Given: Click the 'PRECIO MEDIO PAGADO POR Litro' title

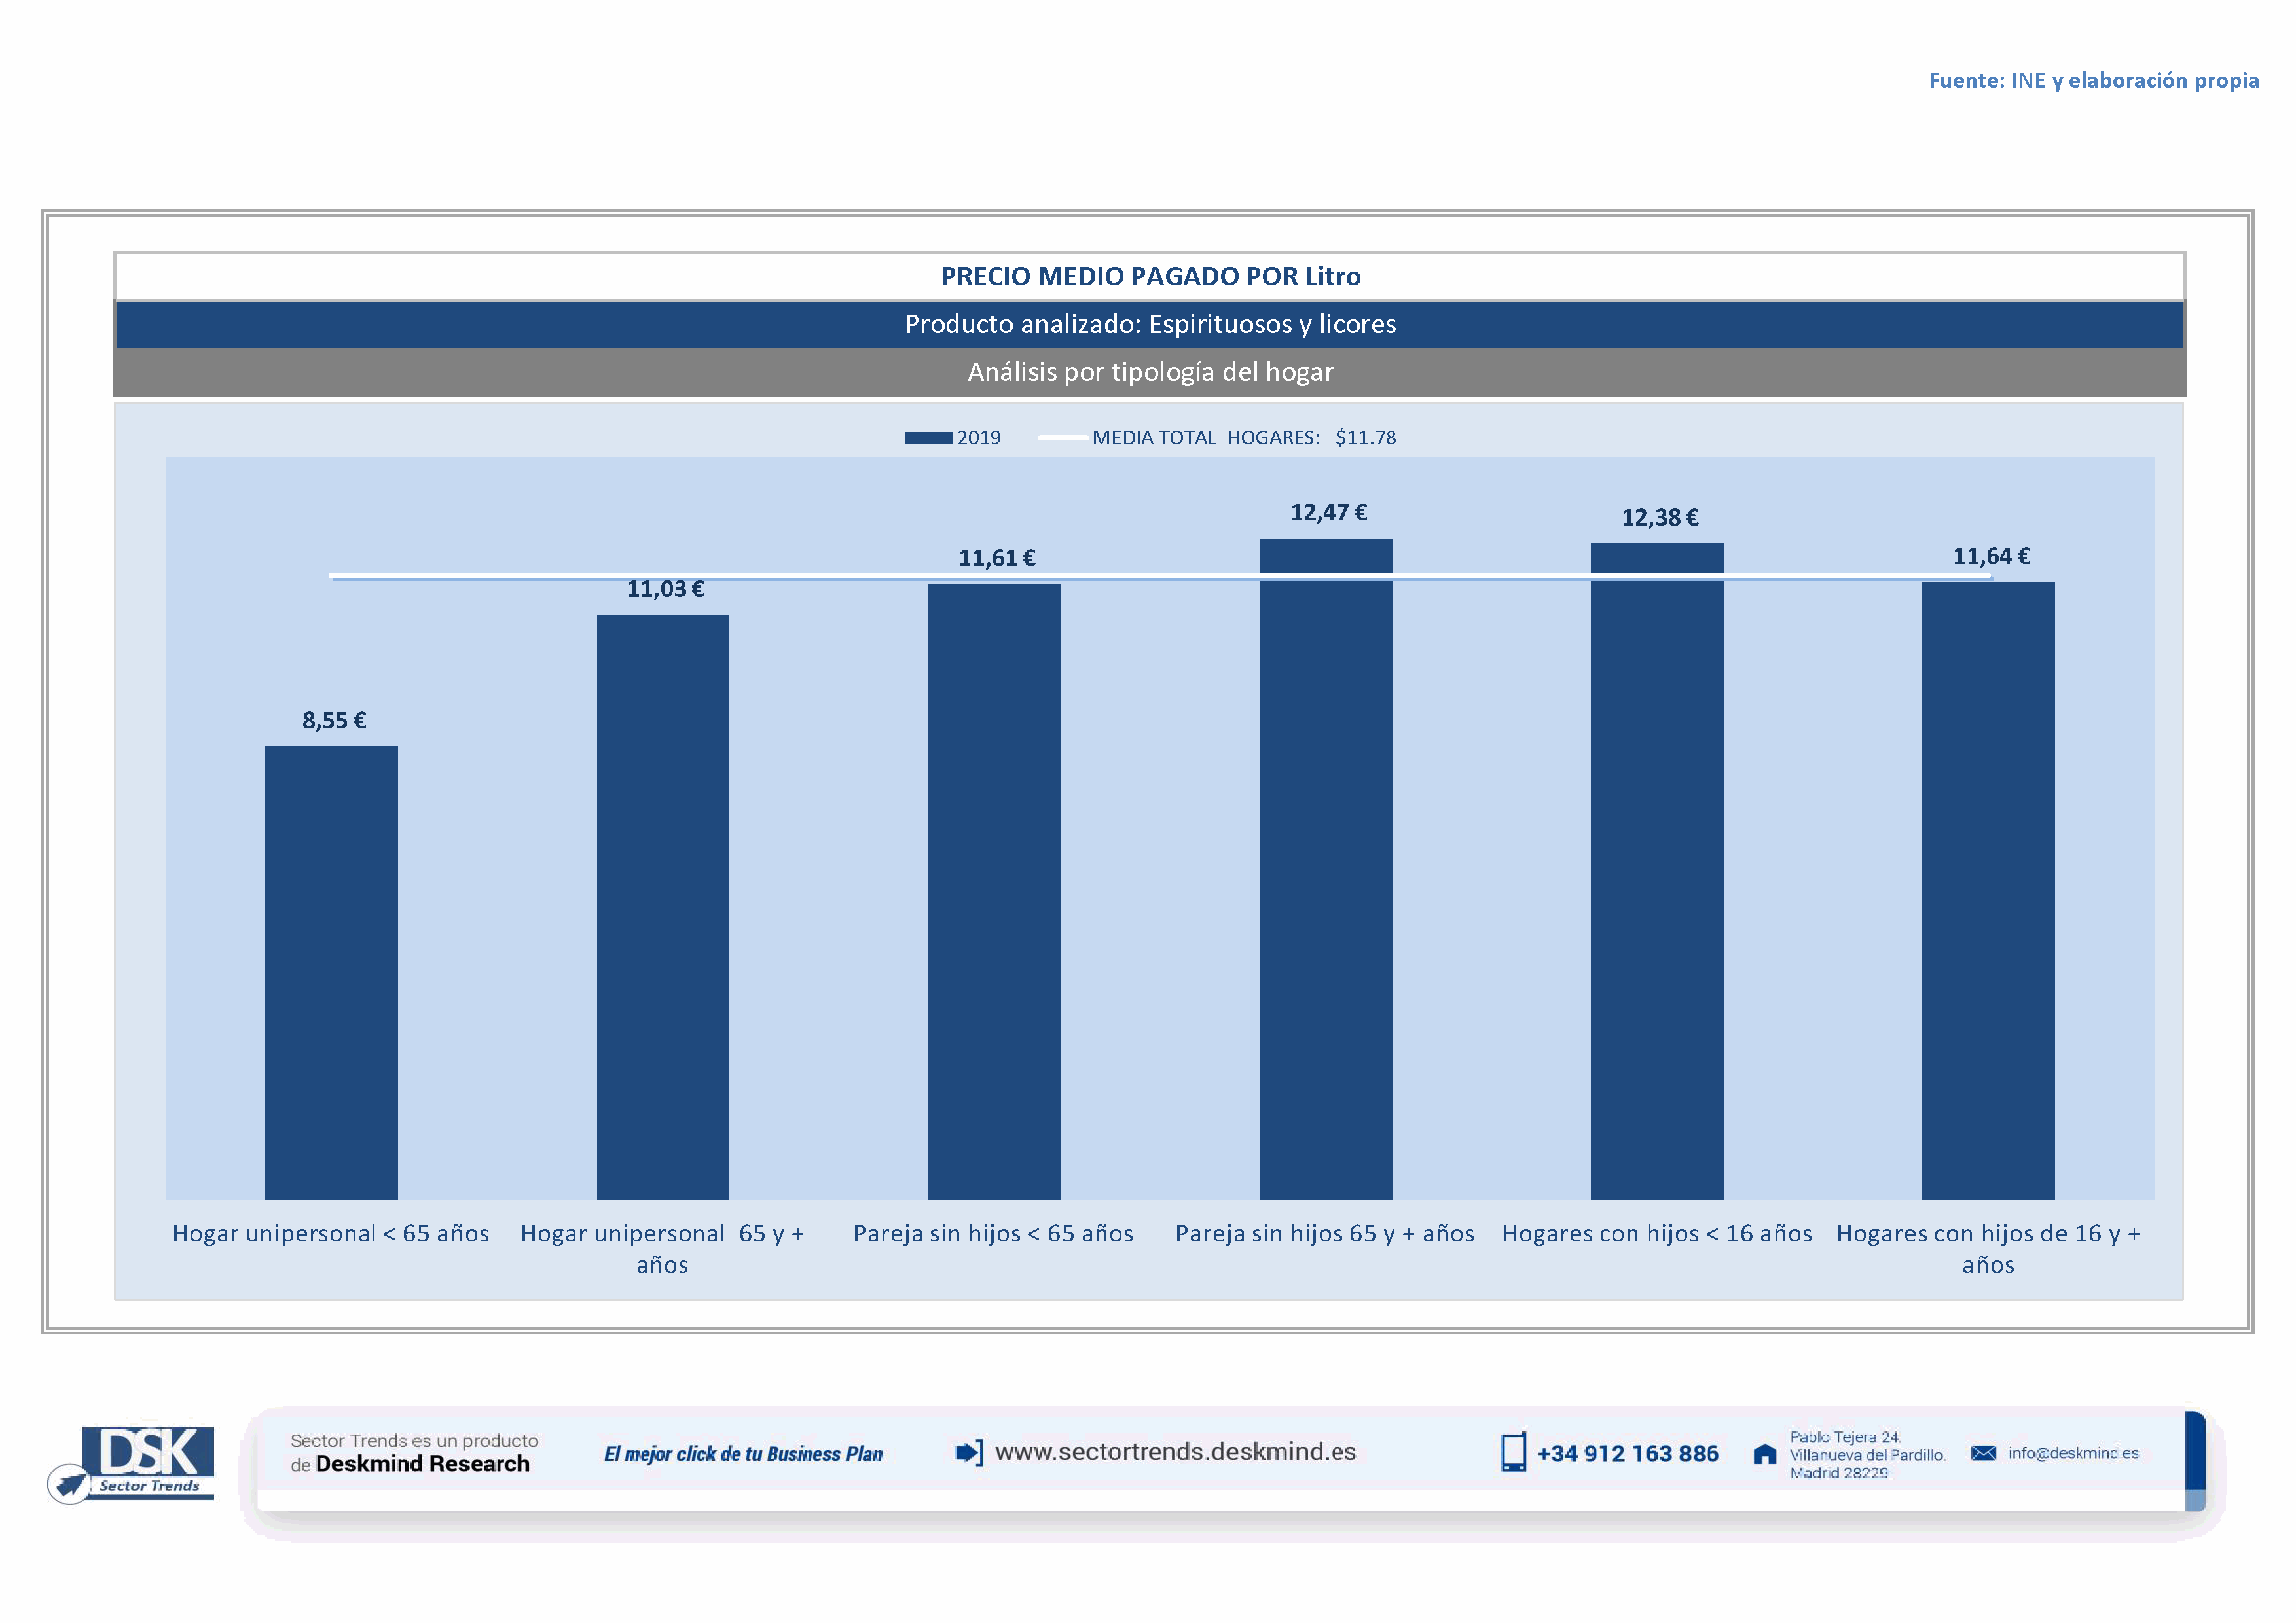Looking at the screenshot, I should click(1150, 277).
